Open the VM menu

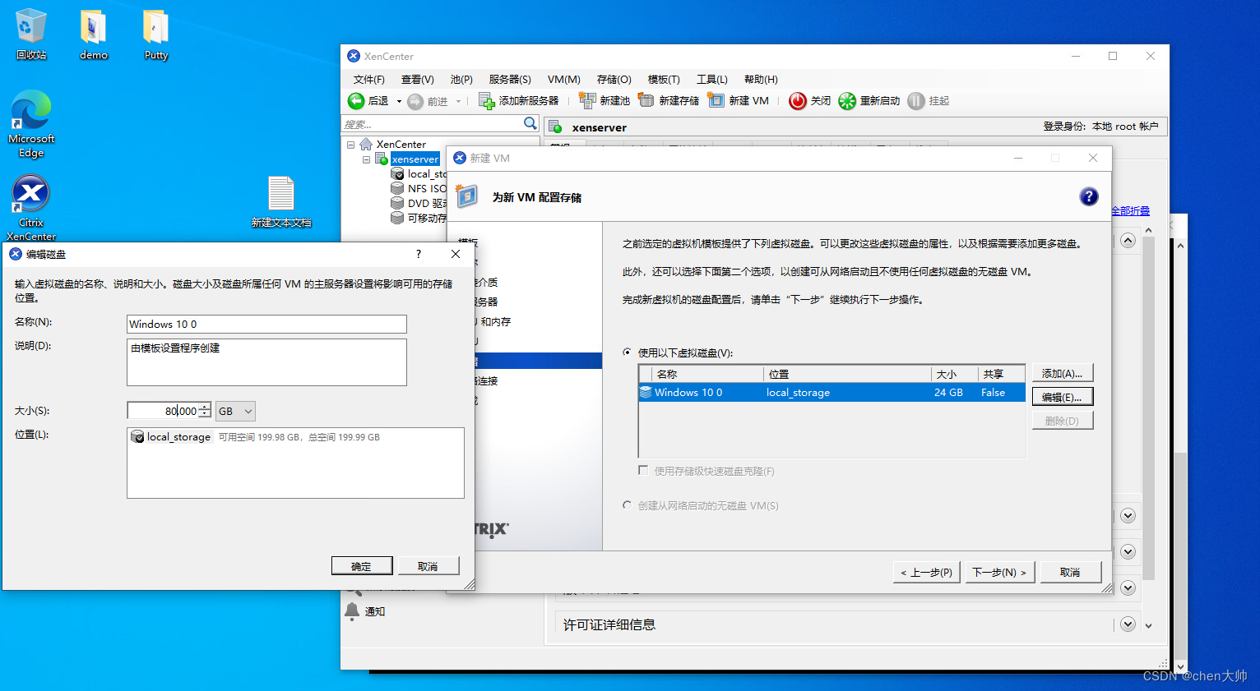click(564, 80)
